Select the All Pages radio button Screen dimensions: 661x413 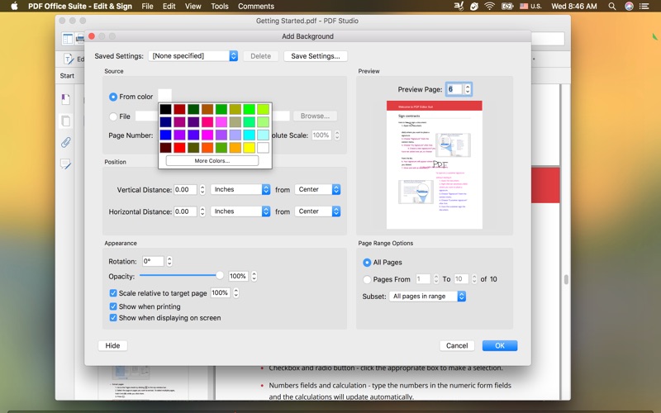coord(367,263)
